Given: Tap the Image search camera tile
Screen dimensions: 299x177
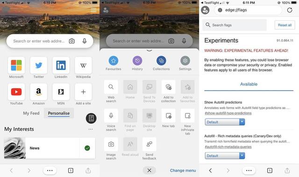Looking at the screenshot, I should coord(111,144).
